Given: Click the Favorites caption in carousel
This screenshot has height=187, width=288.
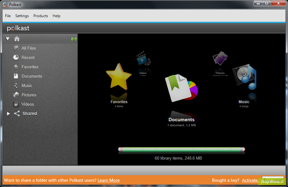Looking at the screenshot, I should pos(119,102).
